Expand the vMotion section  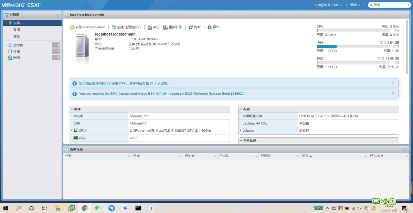click(x=241, y=131)
